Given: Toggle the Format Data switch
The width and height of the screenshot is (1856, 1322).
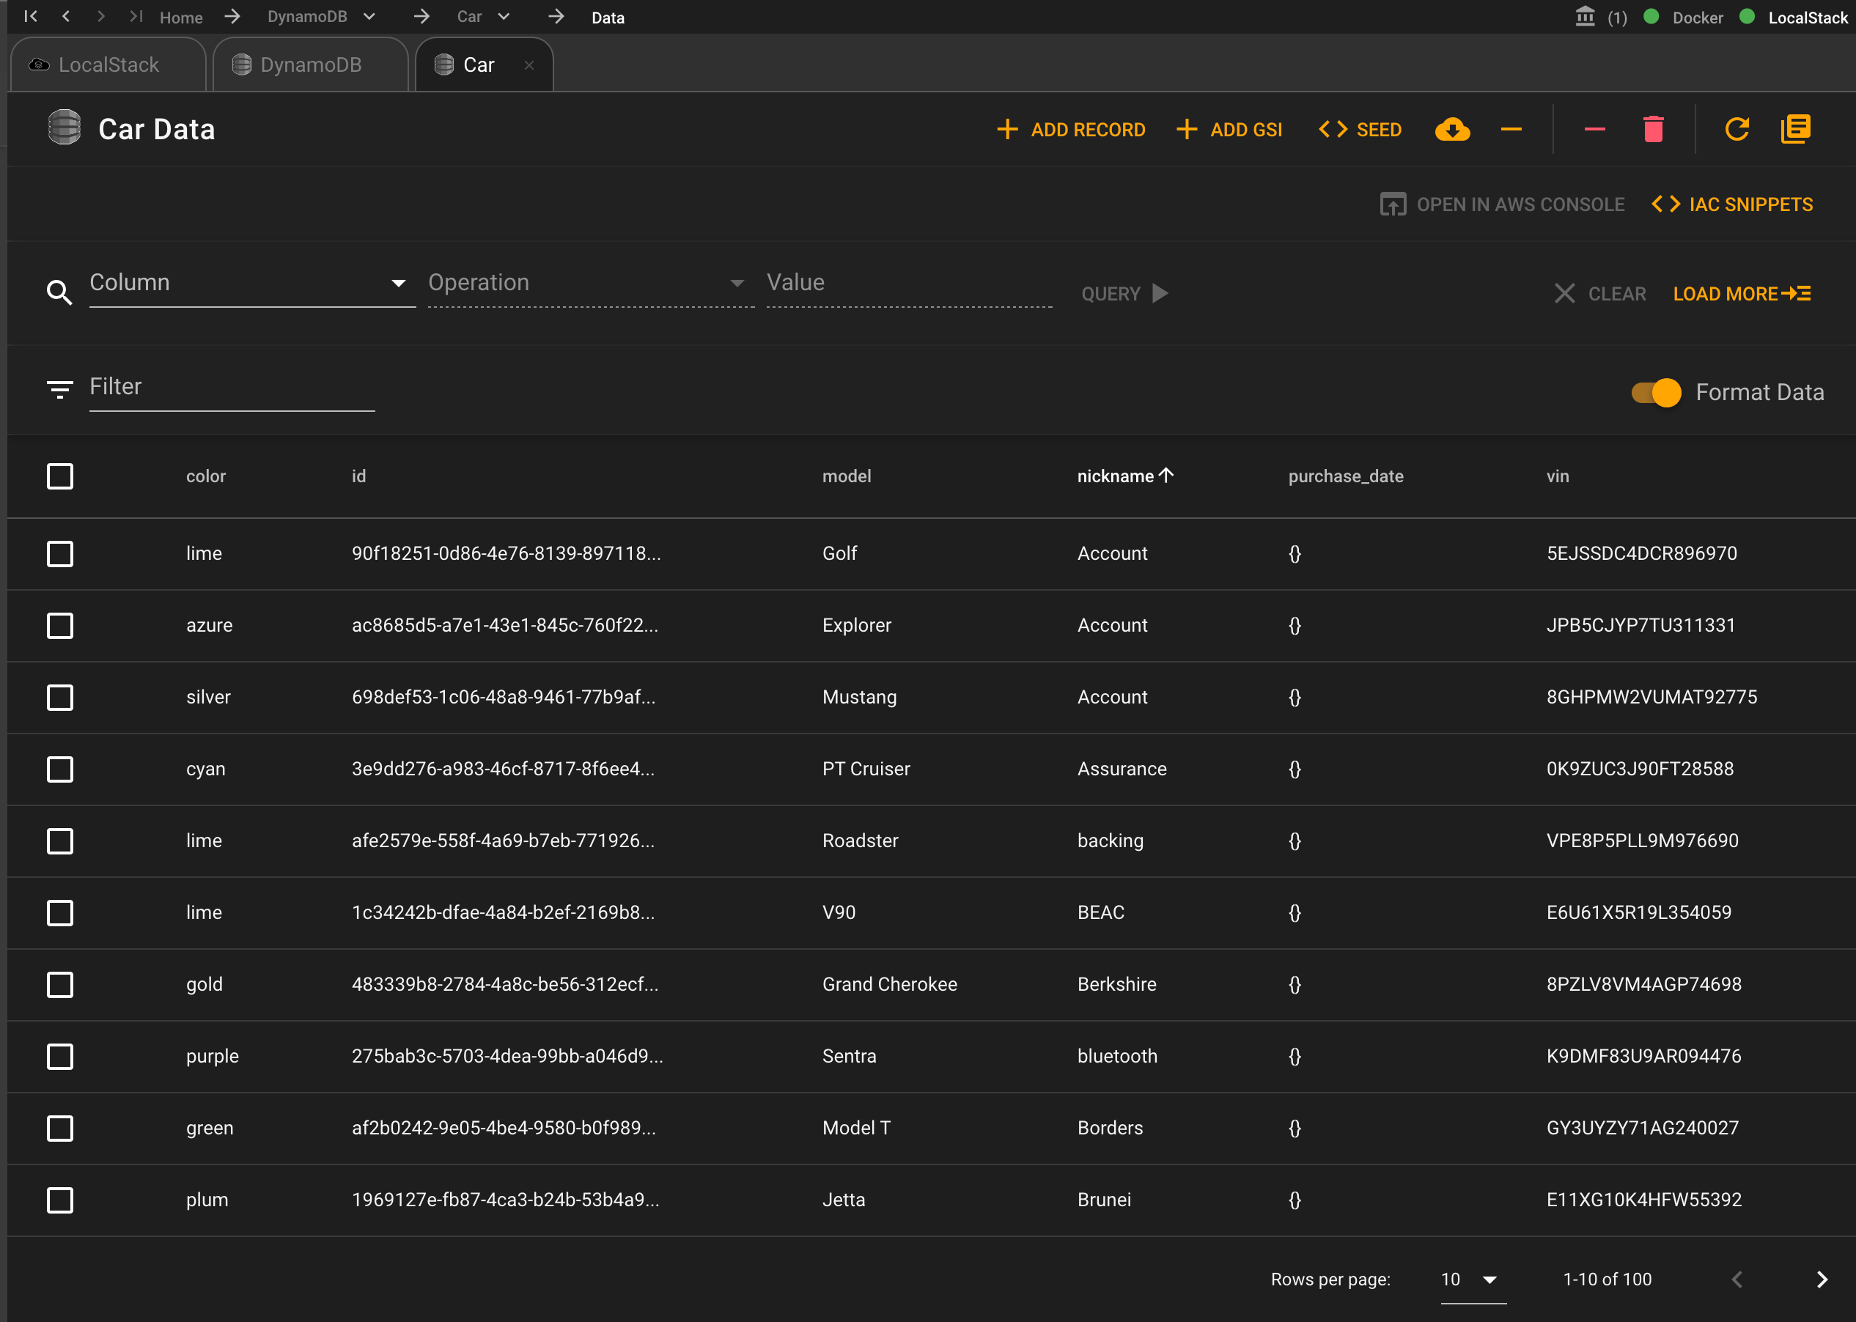Looking at the screenshot, I should (x=1656, y=392).
